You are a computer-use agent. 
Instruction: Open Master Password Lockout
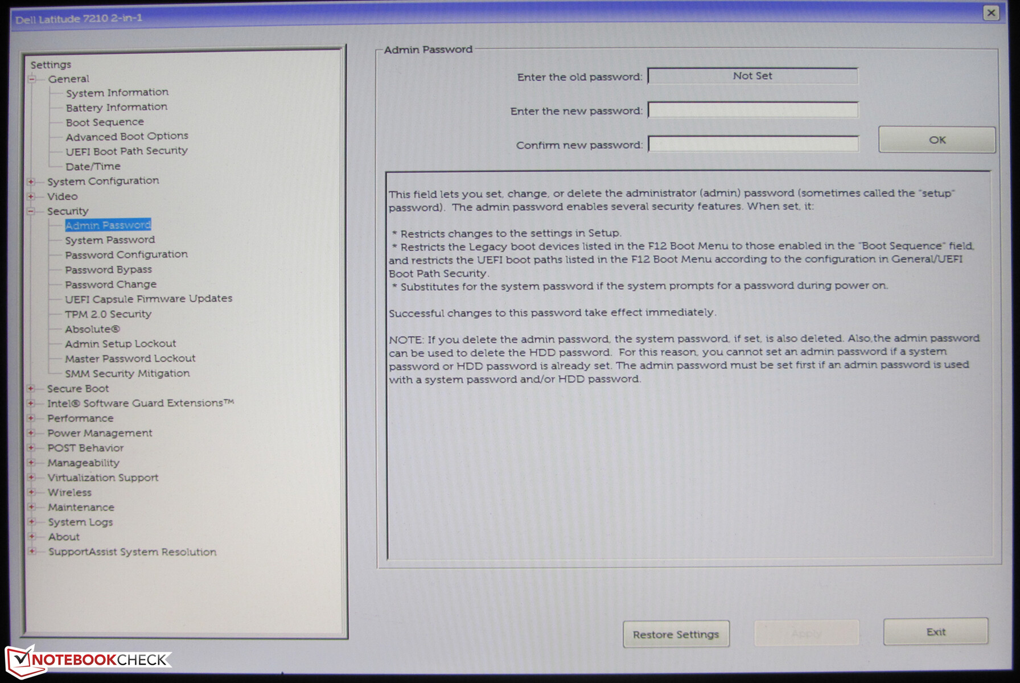click(130, 359)
